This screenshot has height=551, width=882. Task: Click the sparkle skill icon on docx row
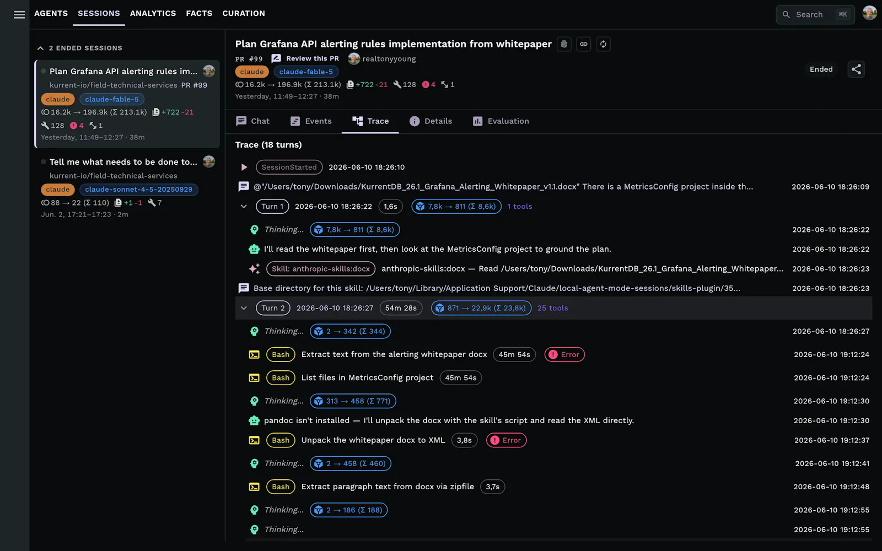pyautogui.click(x=254, y=269)
